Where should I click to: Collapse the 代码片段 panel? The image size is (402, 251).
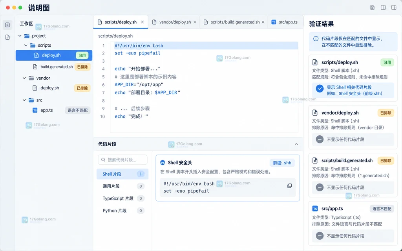296,144
